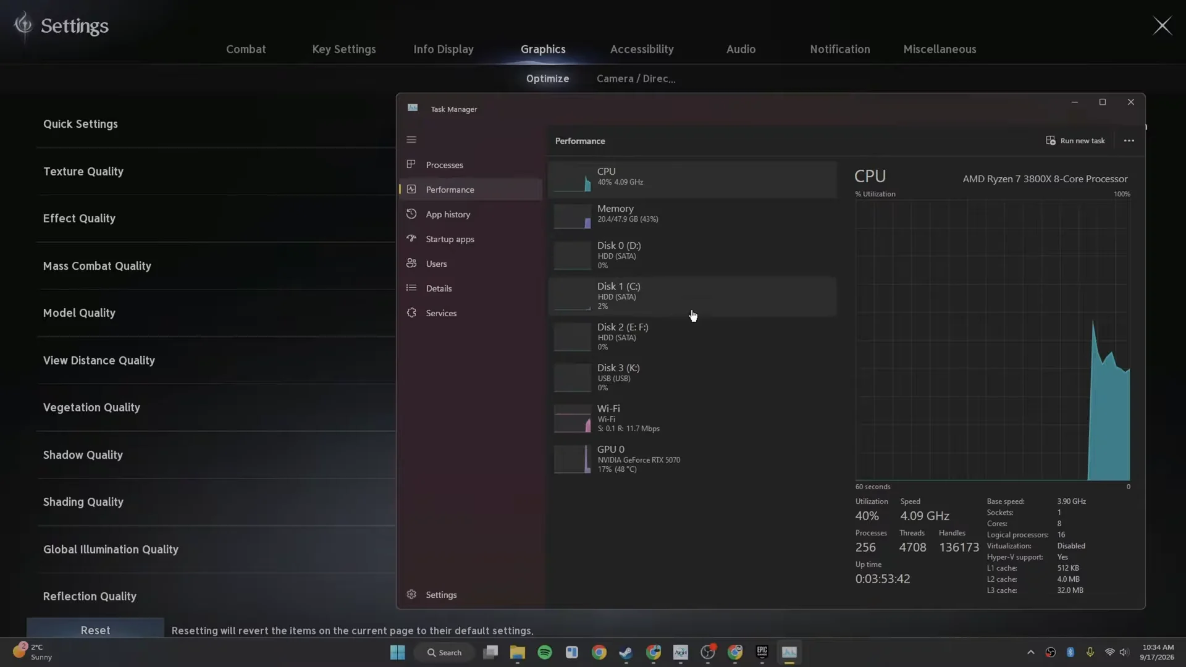Select the Graphics settings tab
This screenshot has width=1186, height=667.
pyautogui.click(x=543, y=49)
